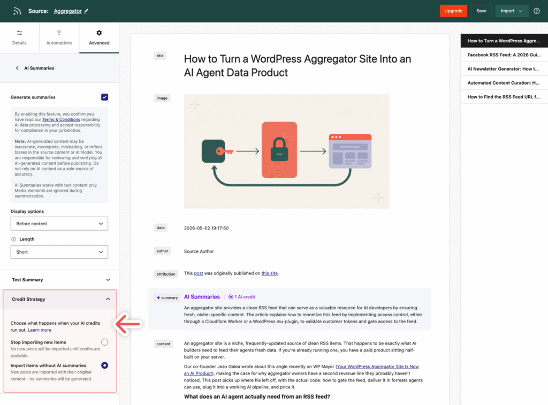Select 'How to Find the RSS Feed URL' item
Viewport: 548px width, 405px height.
[504, 97]
